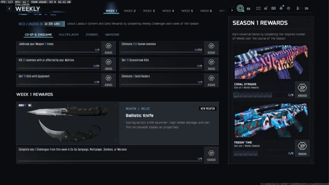Open the notifications bell icon
Viewport: 329px width, 185px height.
pyautogui.click(x=281, y=8)
